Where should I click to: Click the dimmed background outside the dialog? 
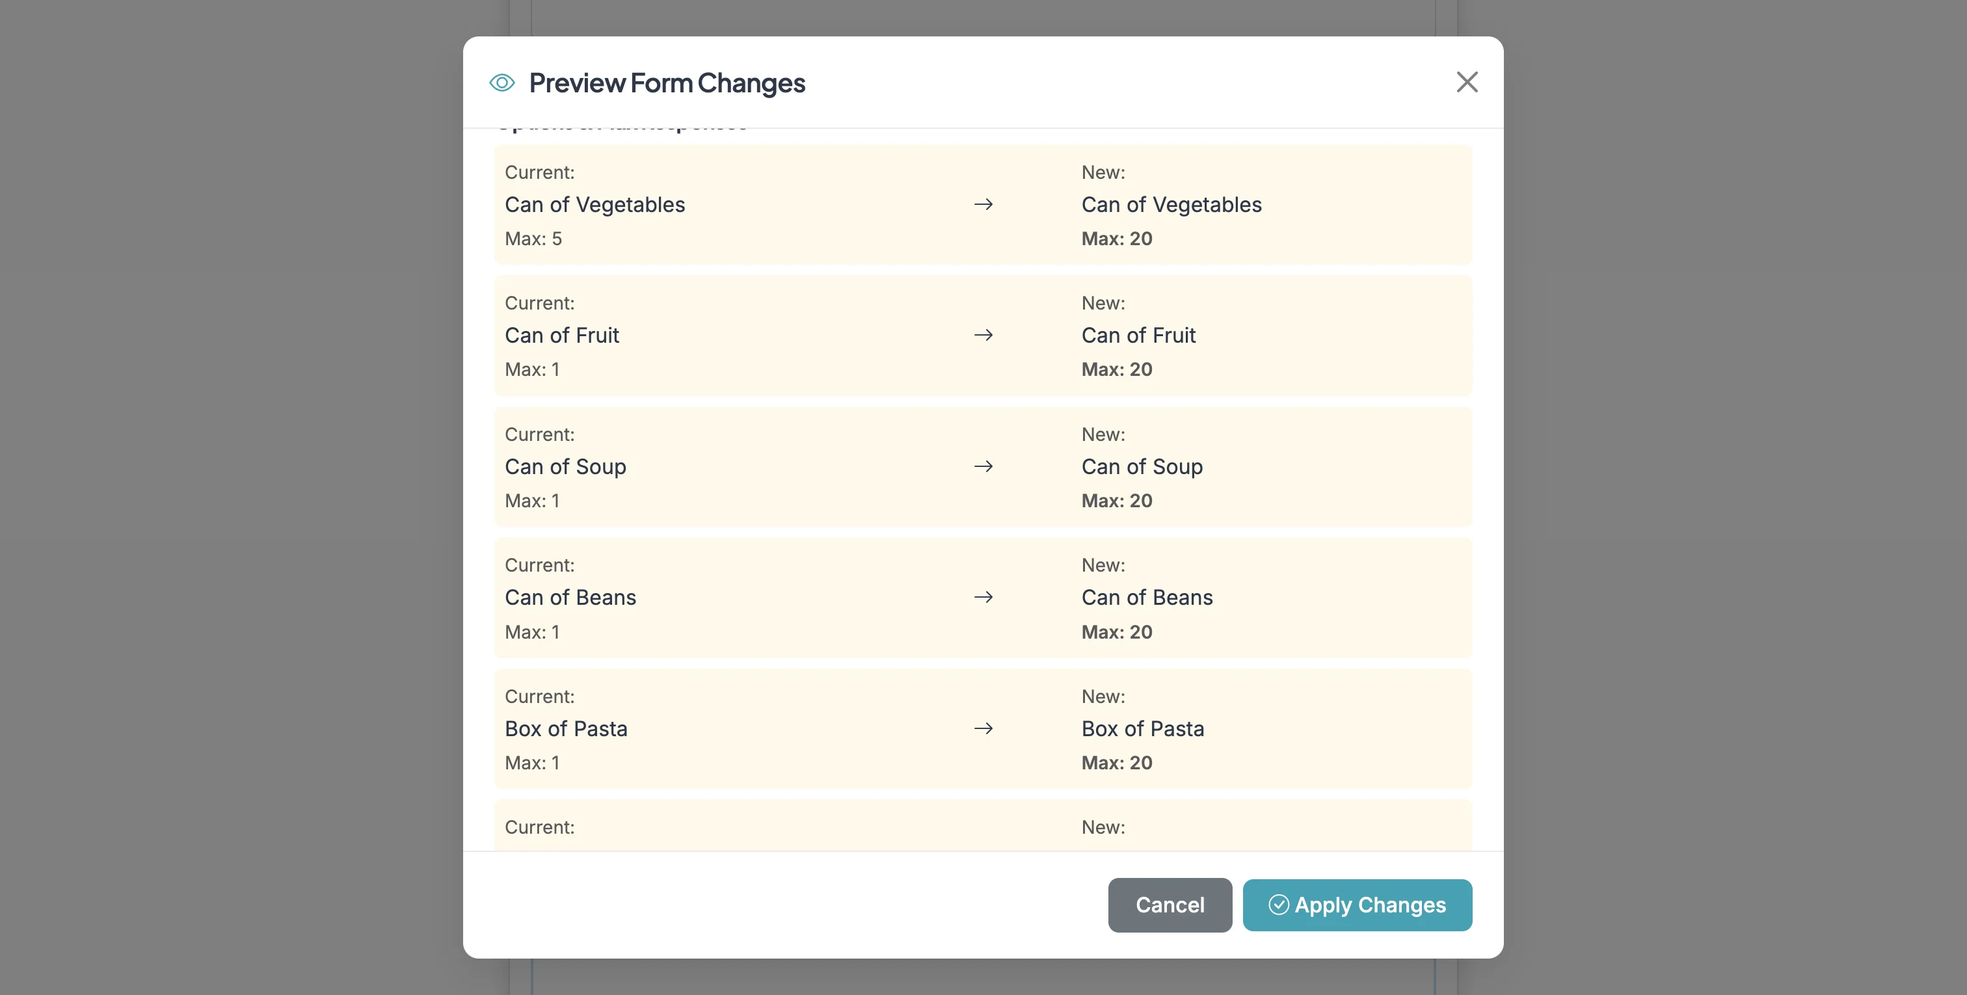(229, 496)
